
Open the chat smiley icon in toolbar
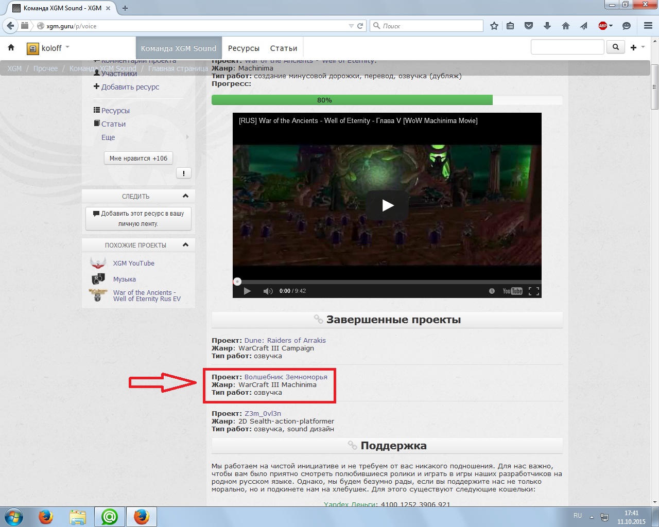click(627, 26)
